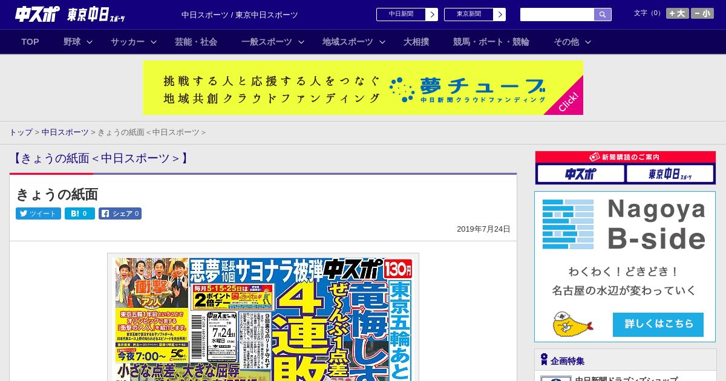
Task: Click the 企画特集 section heading
Action: tap(567, 361)
